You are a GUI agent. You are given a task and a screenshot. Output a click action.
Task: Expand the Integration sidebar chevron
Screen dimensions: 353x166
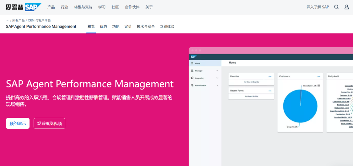point(217,78)
